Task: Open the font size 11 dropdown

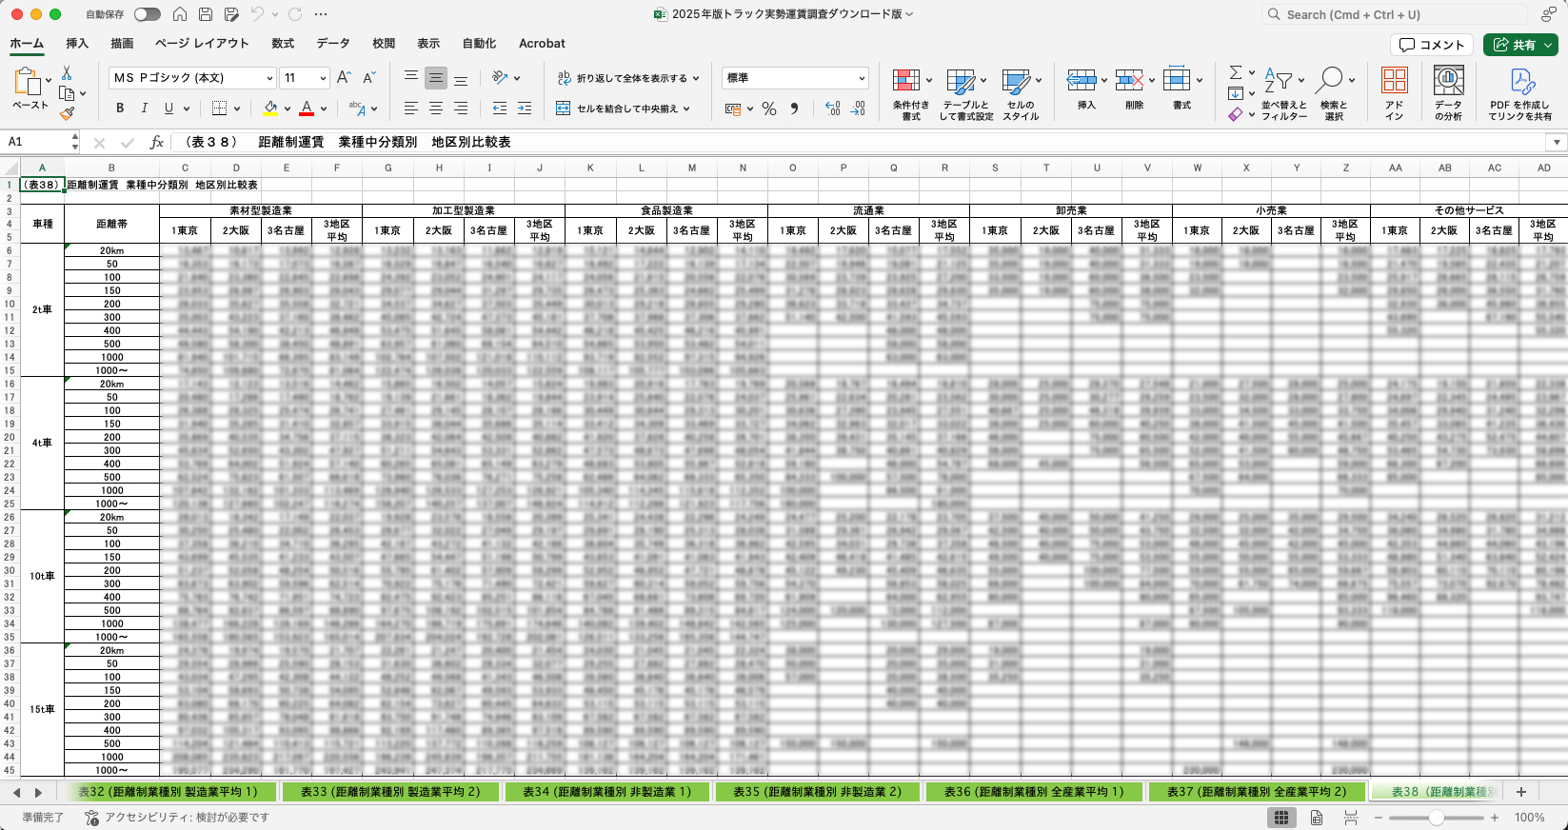Action: click(x=323, y=78)
